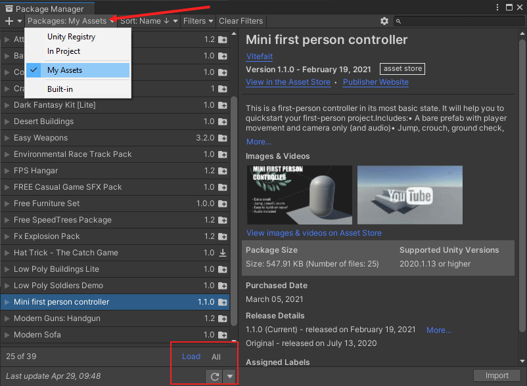Click import icon beside FPS Hangar
Image resolution: width=527 pixels, height=386 pixels.
coord(223,171)
